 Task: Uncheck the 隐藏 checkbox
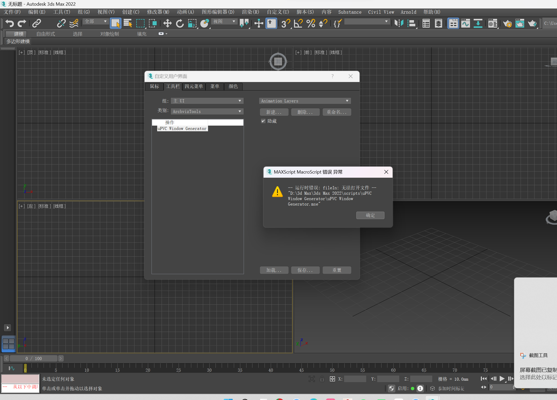263,121
